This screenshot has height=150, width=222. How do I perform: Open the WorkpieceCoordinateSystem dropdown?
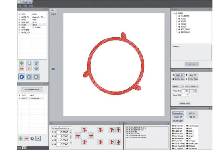click(62, 128)
